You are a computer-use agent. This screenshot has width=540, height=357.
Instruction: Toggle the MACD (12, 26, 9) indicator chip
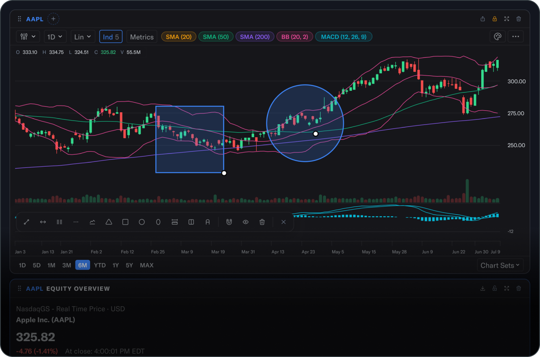pyautogui.click(x=344, y=37)
